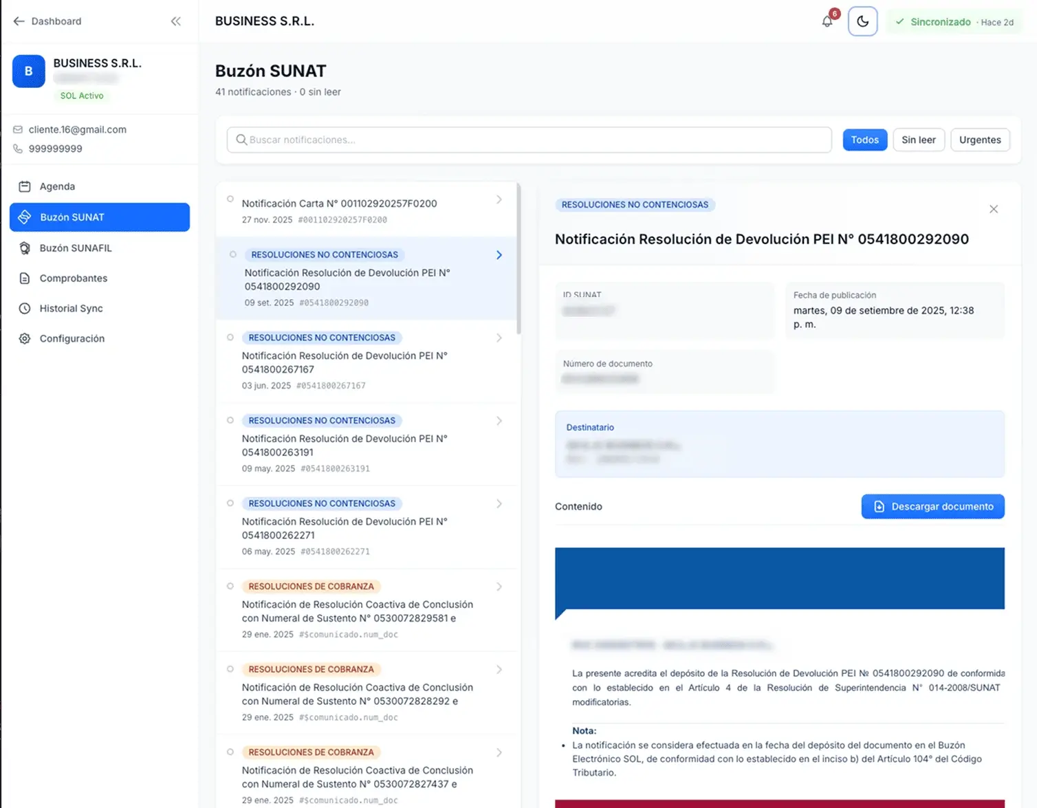The image size is (1037, 808).
Task: Expand Notificación Carta N° 001102920257F0200 chevron
Action: (x=499, y=199)
